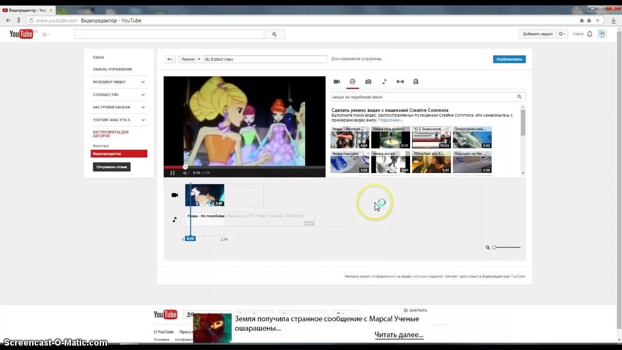
Task: Click the back arrow button next to Проект
Action: click(170, 59)
